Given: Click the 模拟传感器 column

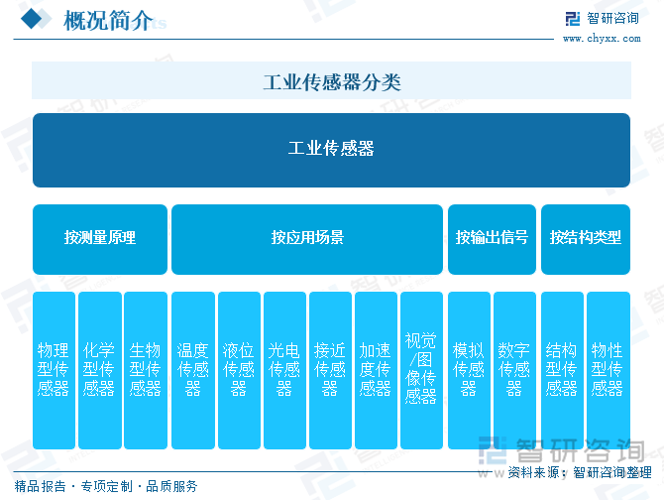Looking at the screenshot, I should 469,370.
